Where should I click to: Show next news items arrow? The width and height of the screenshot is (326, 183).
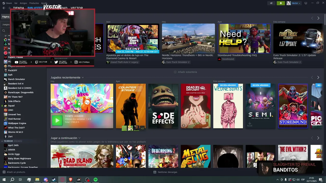[x=318, y=18]
